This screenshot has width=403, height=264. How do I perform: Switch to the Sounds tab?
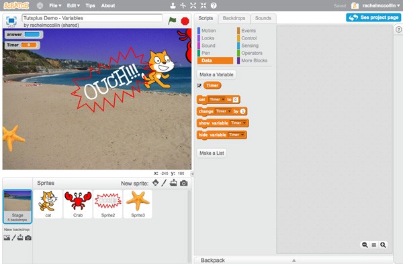coord(263,18)
